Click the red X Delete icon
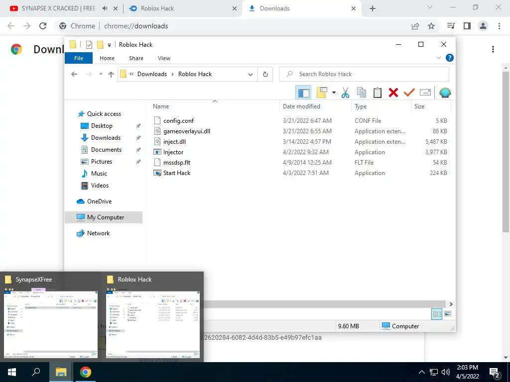This screenshot has width=510, height=382. pos(393,93)
